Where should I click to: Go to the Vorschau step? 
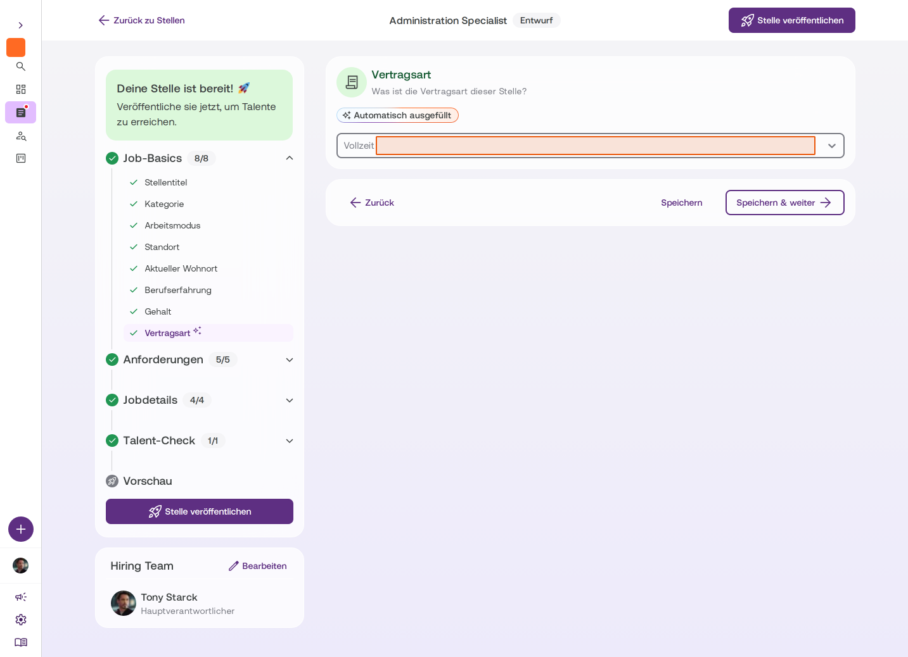pyautogui.click(x=147, y=481)
